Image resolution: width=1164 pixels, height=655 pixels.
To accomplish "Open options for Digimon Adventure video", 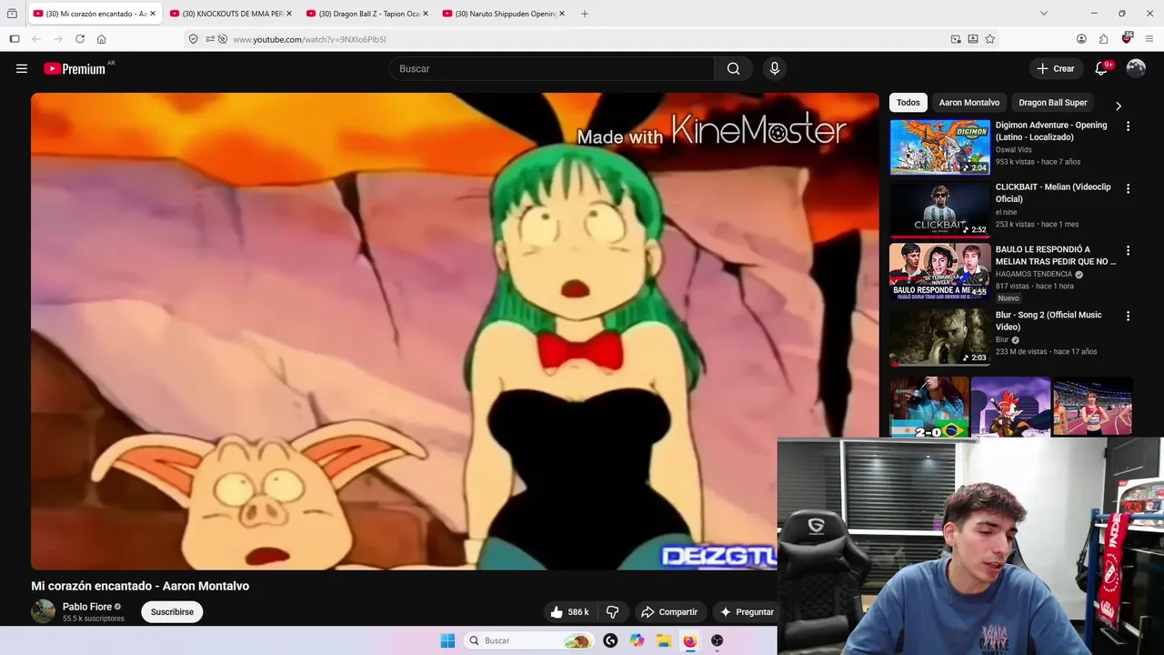I will click(1128, 126).
